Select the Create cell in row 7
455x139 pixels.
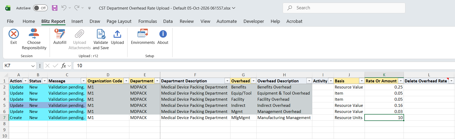tap(19, 117)
